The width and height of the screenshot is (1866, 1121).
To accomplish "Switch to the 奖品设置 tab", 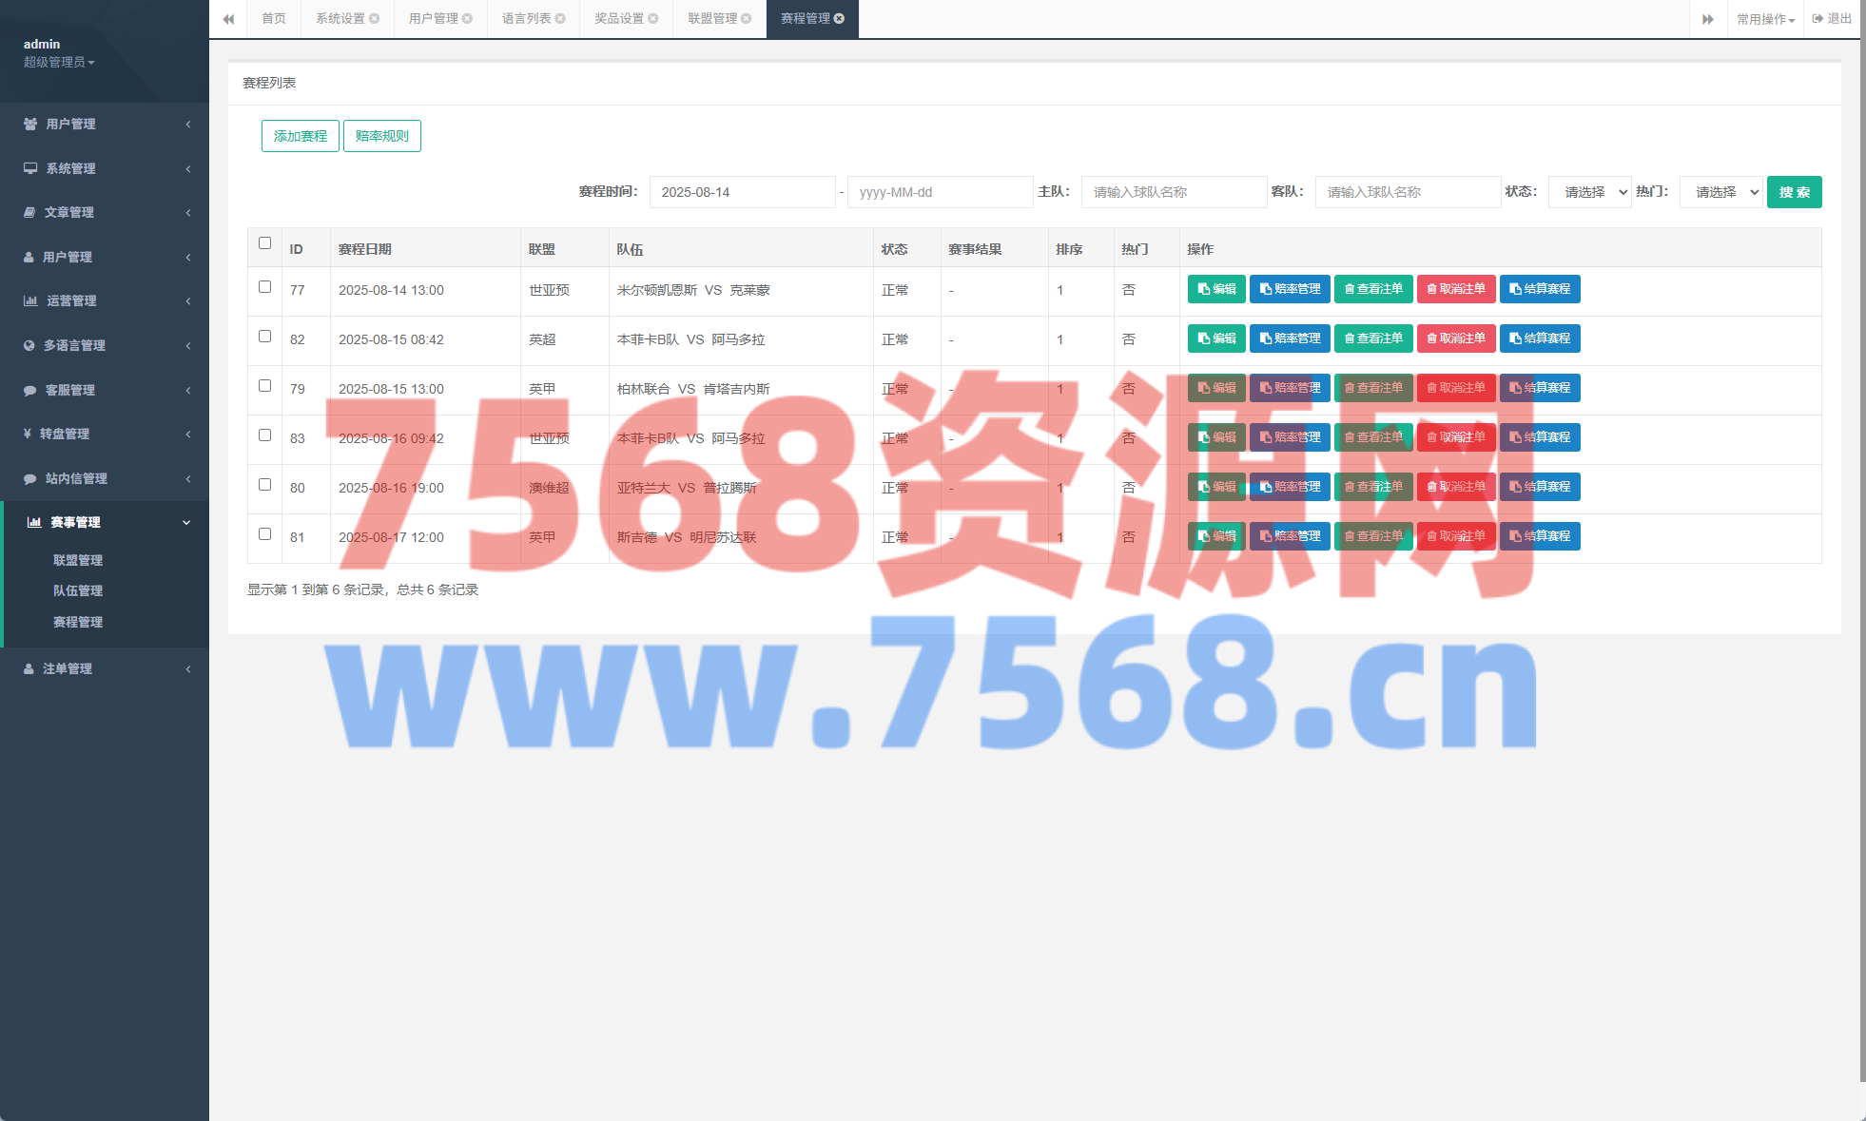I will click(619, 19).
